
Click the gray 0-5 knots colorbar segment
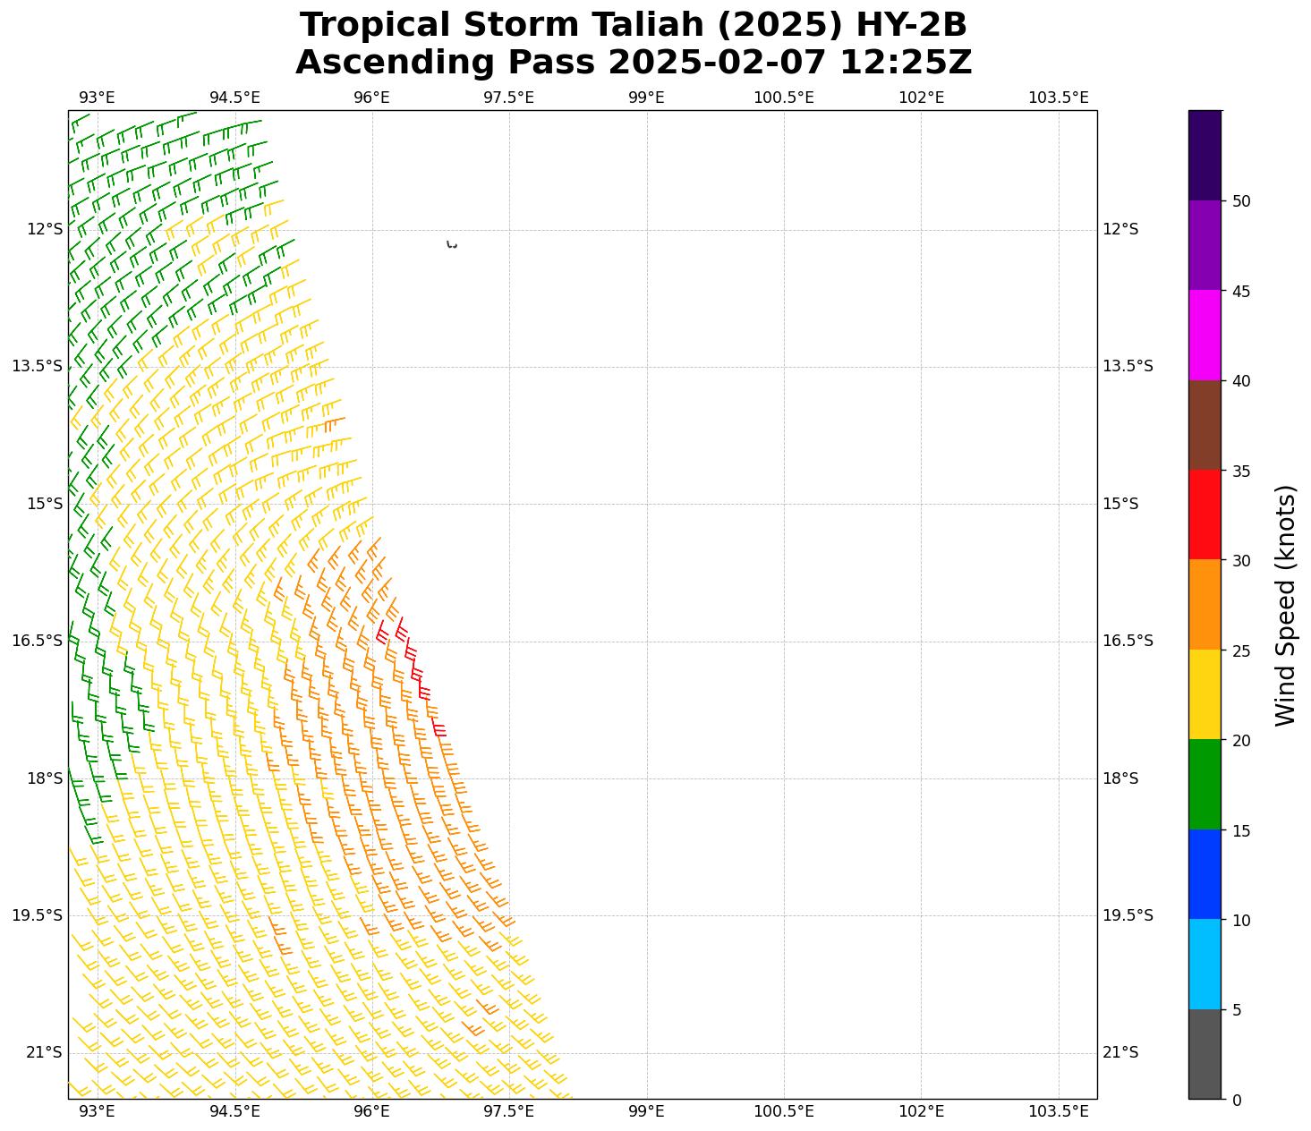[1205, 1054]
